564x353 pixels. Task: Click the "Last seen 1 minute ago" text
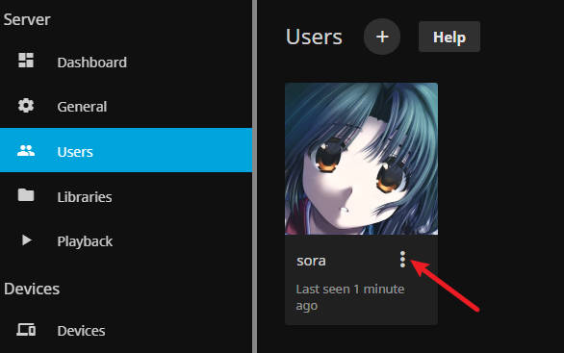(350, 297)
